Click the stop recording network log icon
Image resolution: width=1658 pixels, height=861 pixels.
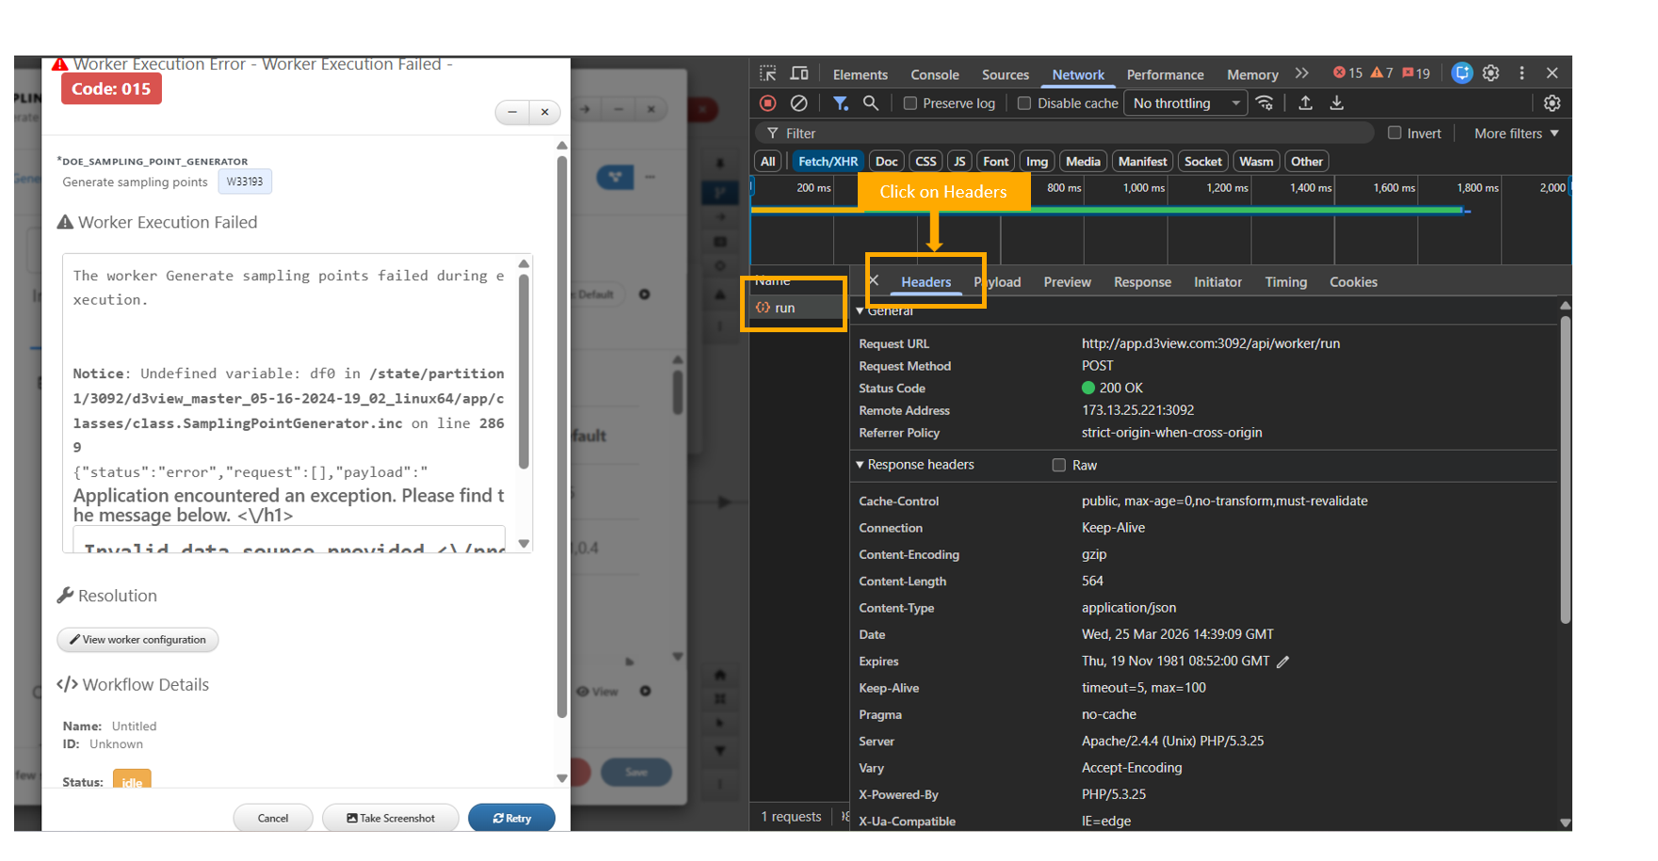click(768, 104)
